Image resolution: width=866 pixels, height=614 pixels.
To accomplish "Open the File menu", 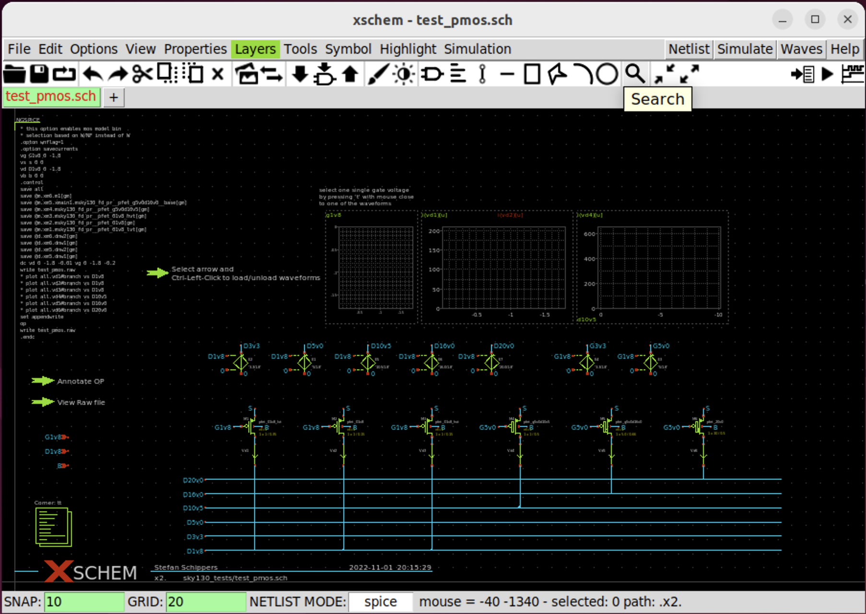I will click(19, 49).
